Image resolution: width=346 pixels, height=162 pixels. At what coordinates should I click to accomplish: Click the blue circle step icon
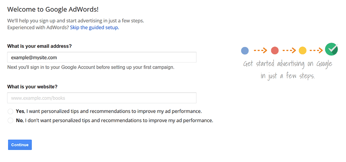(x=245, y=51)
